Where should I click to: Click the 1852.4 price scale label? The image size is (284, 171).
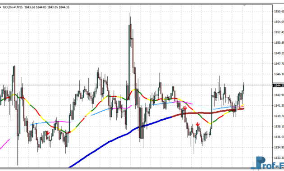279,32
